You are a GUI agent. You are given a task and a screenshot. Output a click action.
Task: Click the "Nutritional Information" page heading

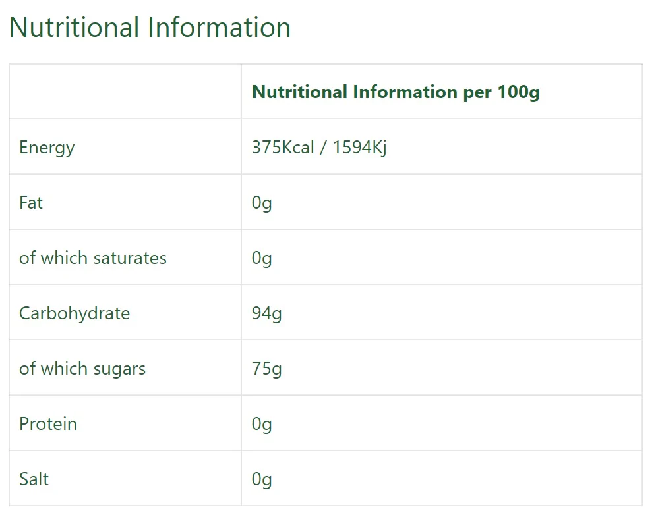[x=150, y=28]
